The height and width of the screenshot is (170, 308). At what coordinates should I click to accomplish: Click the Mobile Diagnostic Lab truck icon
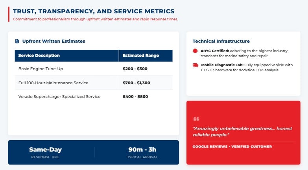click(x=195, y=65)
